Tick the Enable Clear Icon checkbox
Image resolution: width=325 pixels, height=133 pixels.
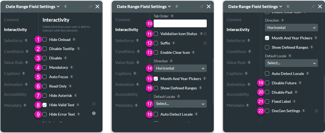click(x=156, y=52)
